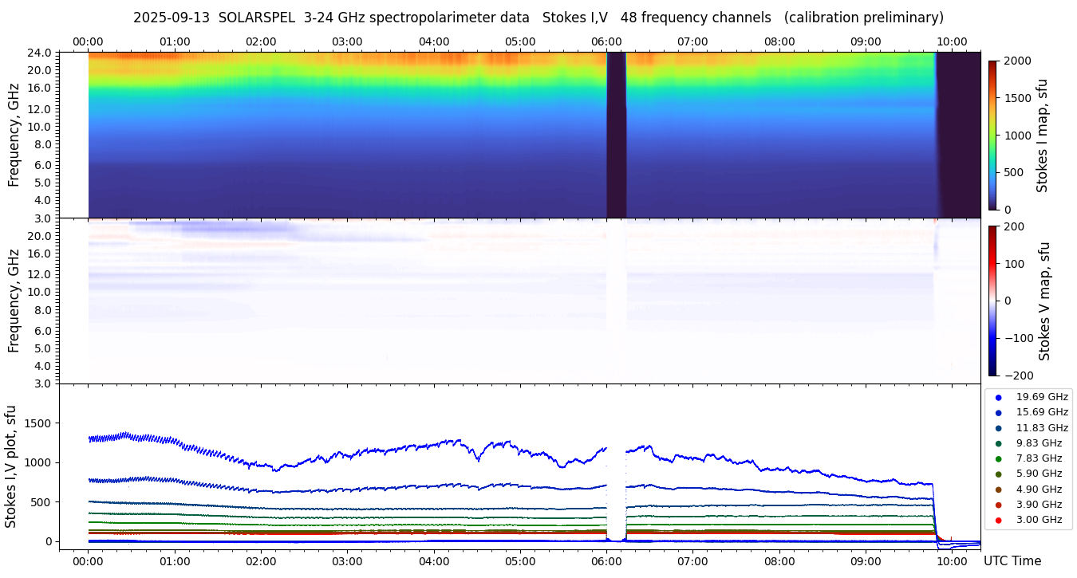Click the 3.90 GHz legend text label
Viewport: 1077px width, 578px height.
click(1039, 505)
